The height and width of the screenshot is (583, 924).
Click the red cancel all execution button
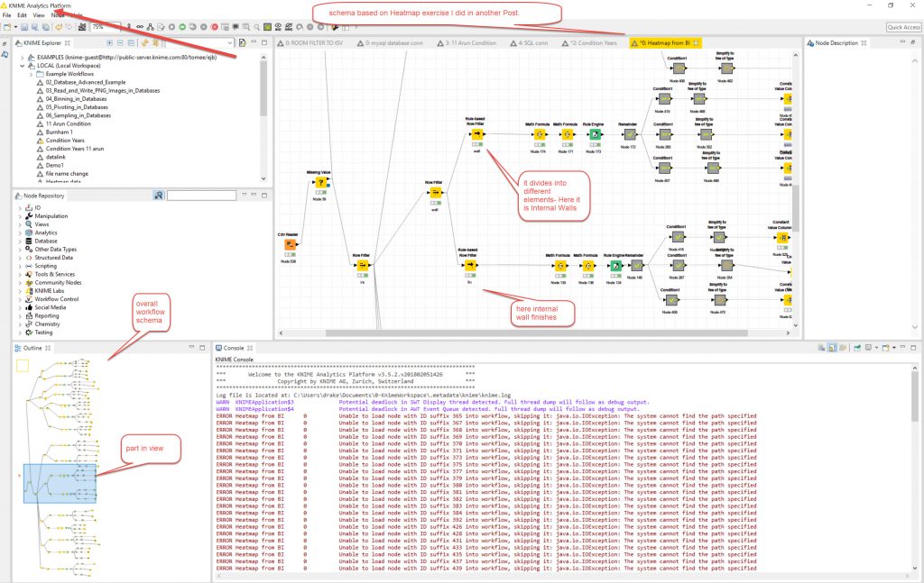click(x=214, y=28)
